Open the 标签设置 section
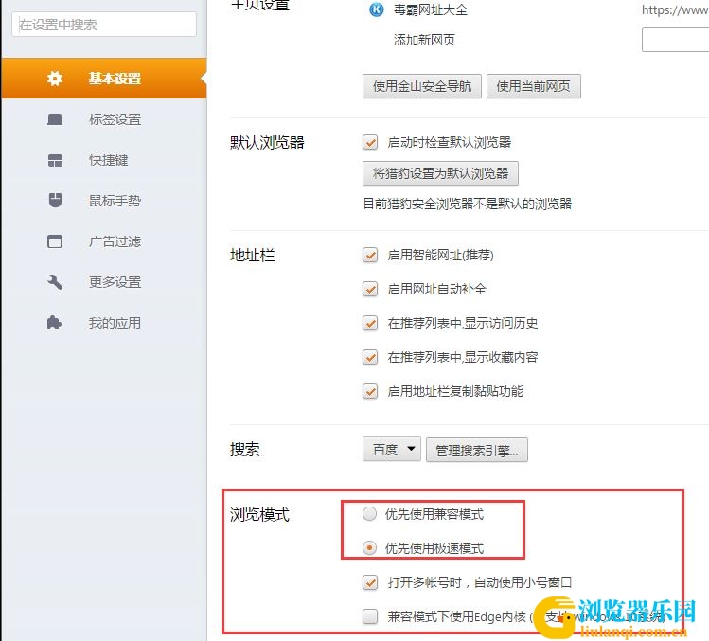The height and width of the screenshot is (641, 709). click(104, 119)
